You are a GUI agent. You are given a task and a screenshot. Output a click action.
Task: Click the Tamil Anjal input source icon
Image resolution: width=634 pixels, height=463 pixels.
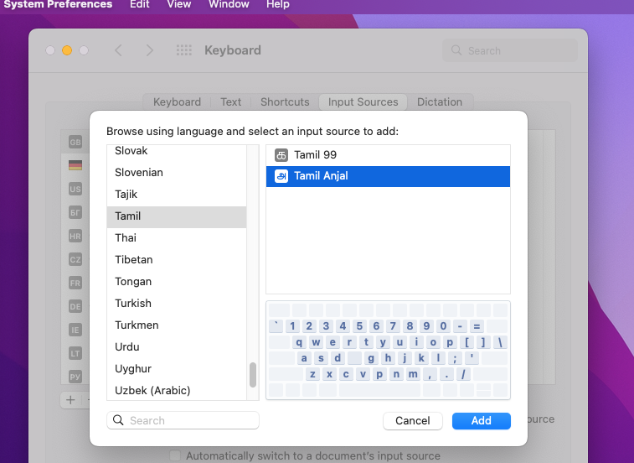281,176
